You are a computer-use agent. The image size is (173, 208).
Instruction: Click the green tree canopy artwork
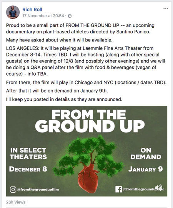click(x=88, y=154)
